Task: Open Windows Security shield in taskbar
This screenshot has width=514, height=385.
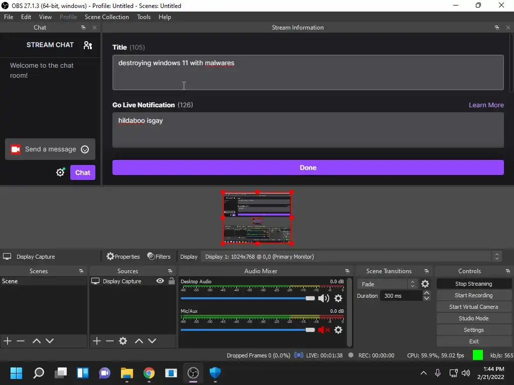Action: pos(215,373)
